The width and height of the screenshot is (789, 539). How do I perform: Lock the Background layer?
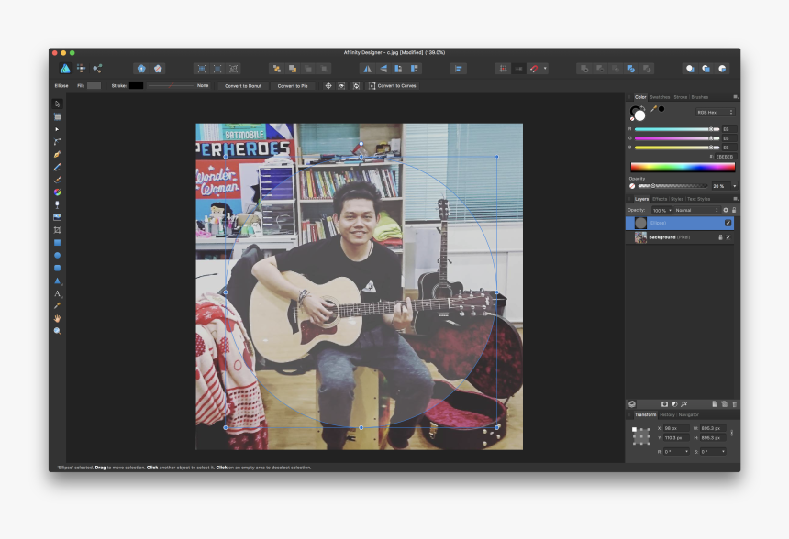pos(720,236)
